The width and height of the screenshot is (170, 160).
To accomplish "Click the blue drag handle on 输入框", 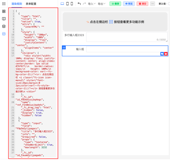I will coord(64,47).
